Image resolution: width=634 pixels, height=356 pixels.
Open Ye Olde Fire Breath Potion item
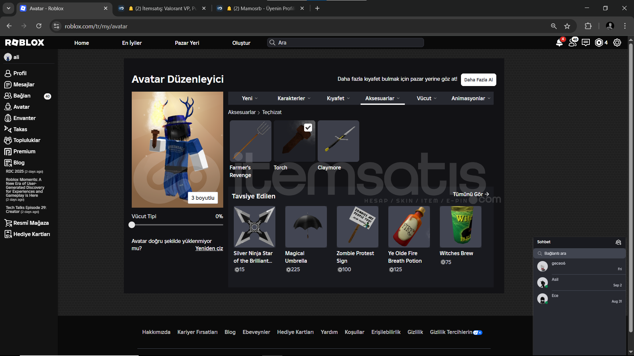409,227
